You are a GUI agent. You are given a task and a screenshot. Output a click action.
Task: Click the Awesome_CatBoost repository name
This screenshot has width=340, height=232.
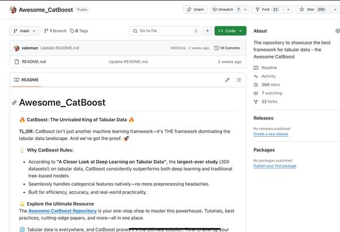click(x=46, y=10)
